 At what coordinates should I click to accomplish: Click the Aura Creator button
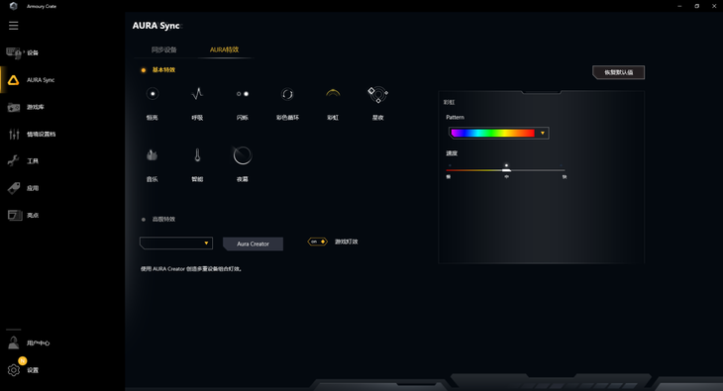click(253, 244)
